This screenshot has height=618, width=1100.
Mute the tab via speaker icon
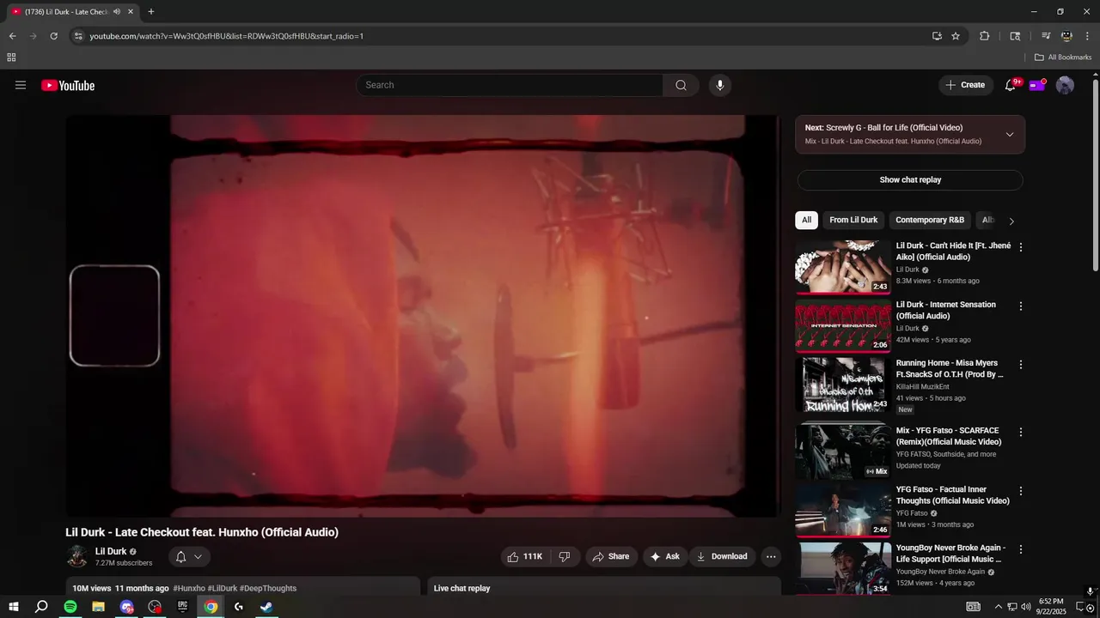coord(117,12)
